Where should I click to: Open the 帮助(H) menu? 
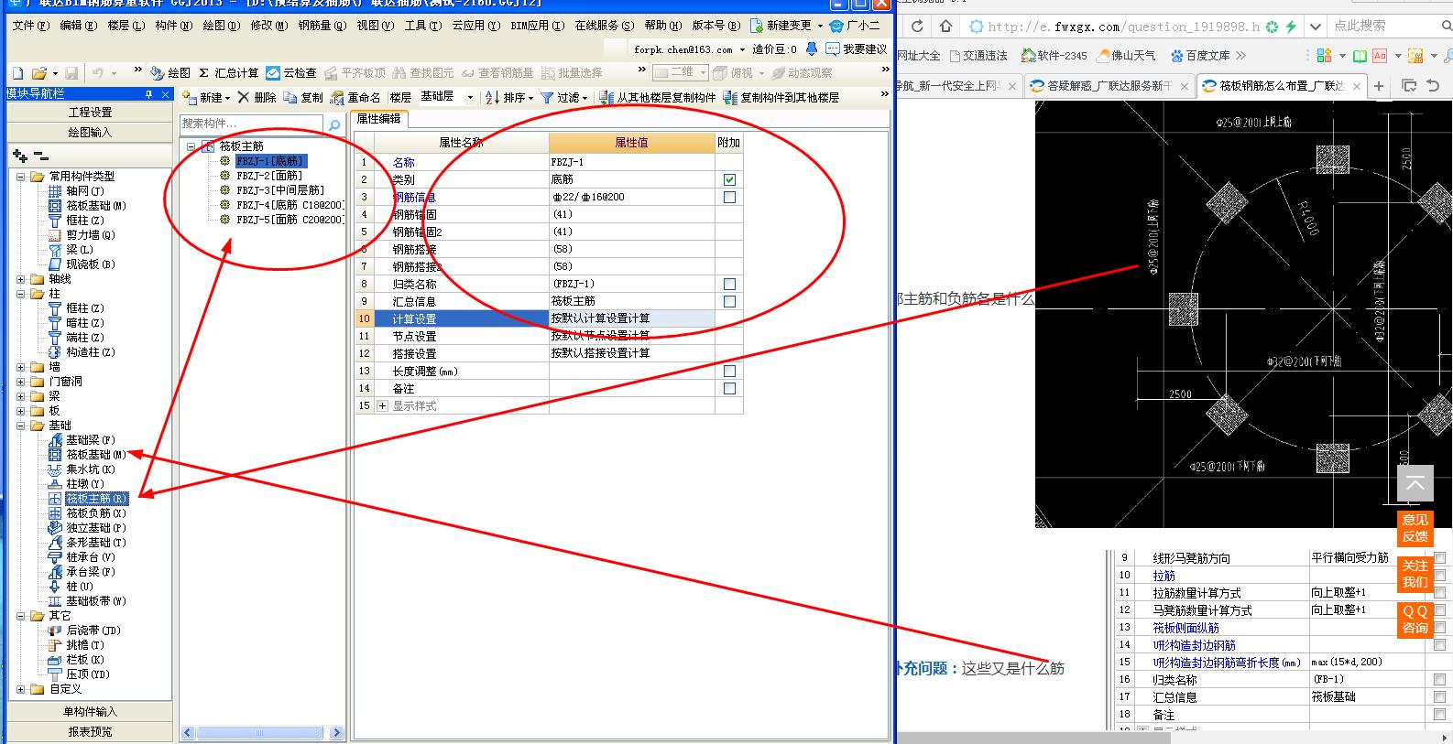click(662, 26)
